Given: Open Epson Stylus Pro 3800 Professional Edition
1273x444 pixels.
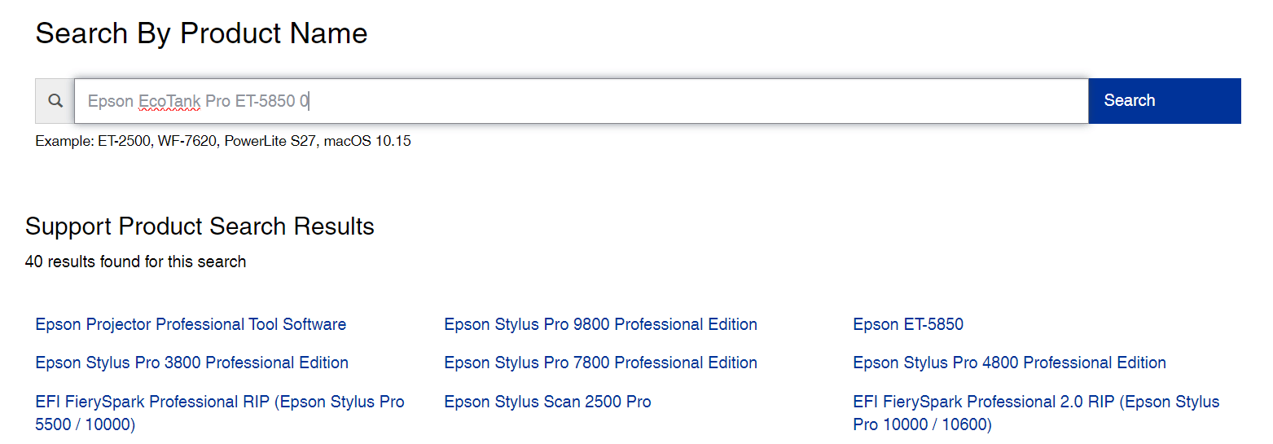Looking at the screenshot, I should (191, 363).
